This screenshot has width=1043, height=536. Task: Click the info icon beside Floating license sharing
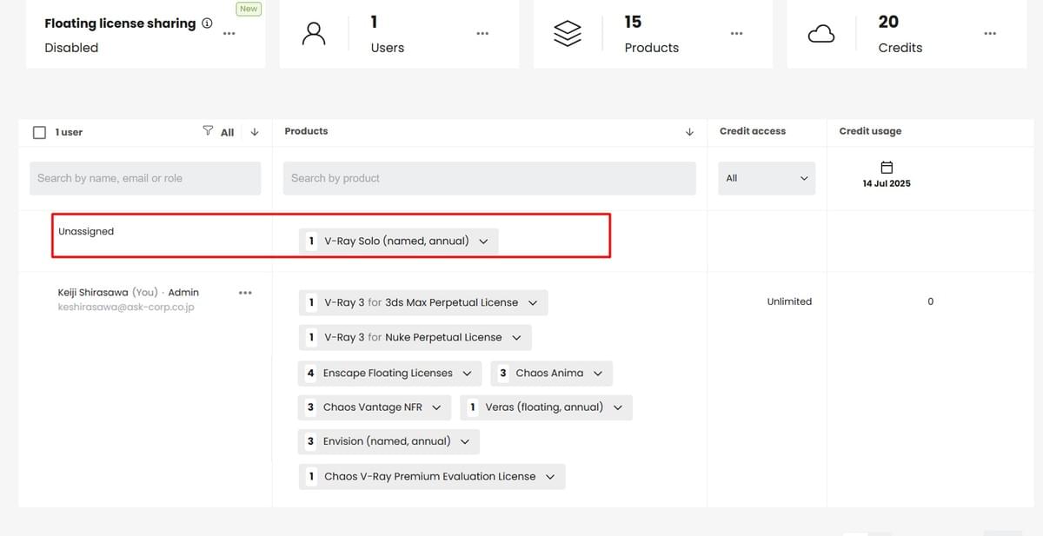click(x=207, y=23)
